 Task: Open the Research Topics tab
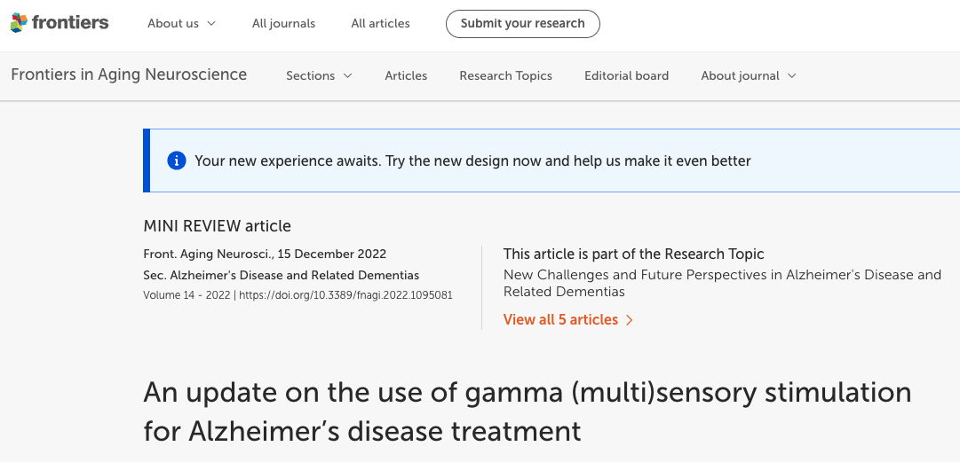pyautogui.click(x=505, y=75)
